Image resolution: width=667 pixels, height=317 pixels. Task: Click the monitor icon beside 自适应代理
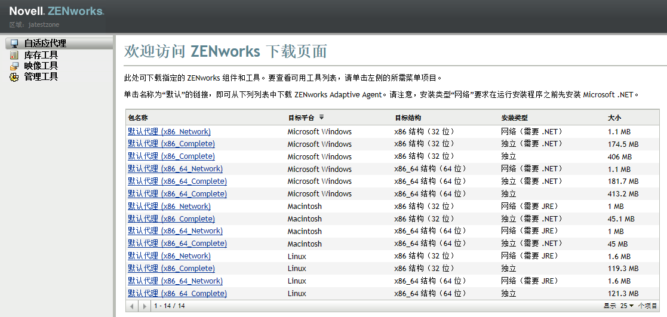coord(14,44)
